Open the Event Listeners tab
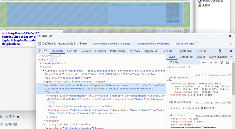The height and width of the screenshot is (129, 235). (x=218, y=57)
